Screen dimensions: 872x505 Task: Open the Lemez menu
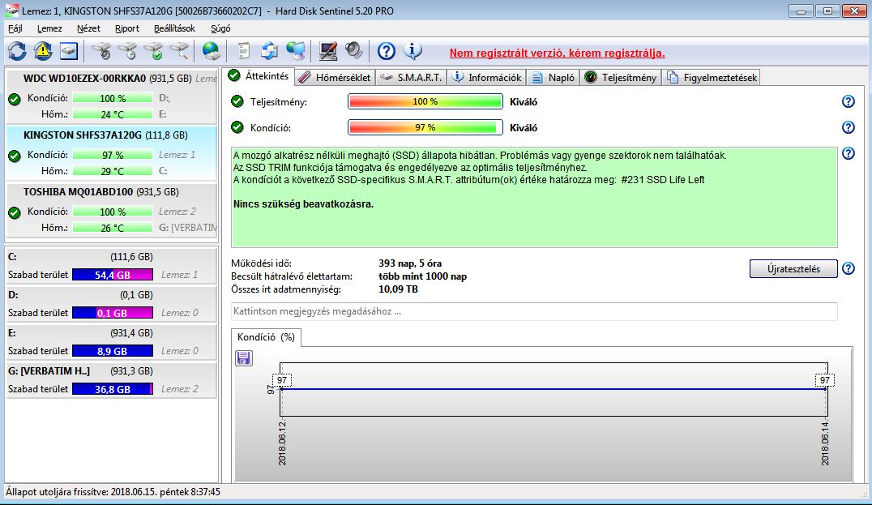[x=49, y=28]
